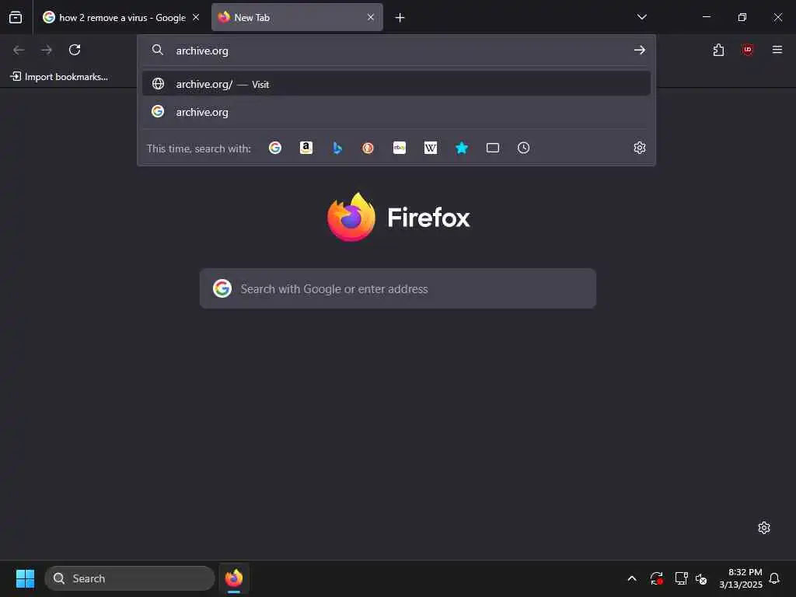Image resolution: width=796 pixels, height=597 pixels.
Task: Open a new tab with plus button
Action: (400, 18)
